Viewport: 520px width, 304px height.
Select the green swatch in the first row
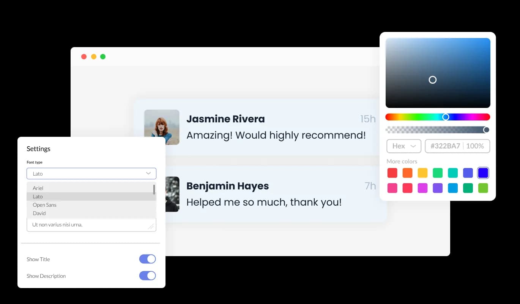point(438,173)
